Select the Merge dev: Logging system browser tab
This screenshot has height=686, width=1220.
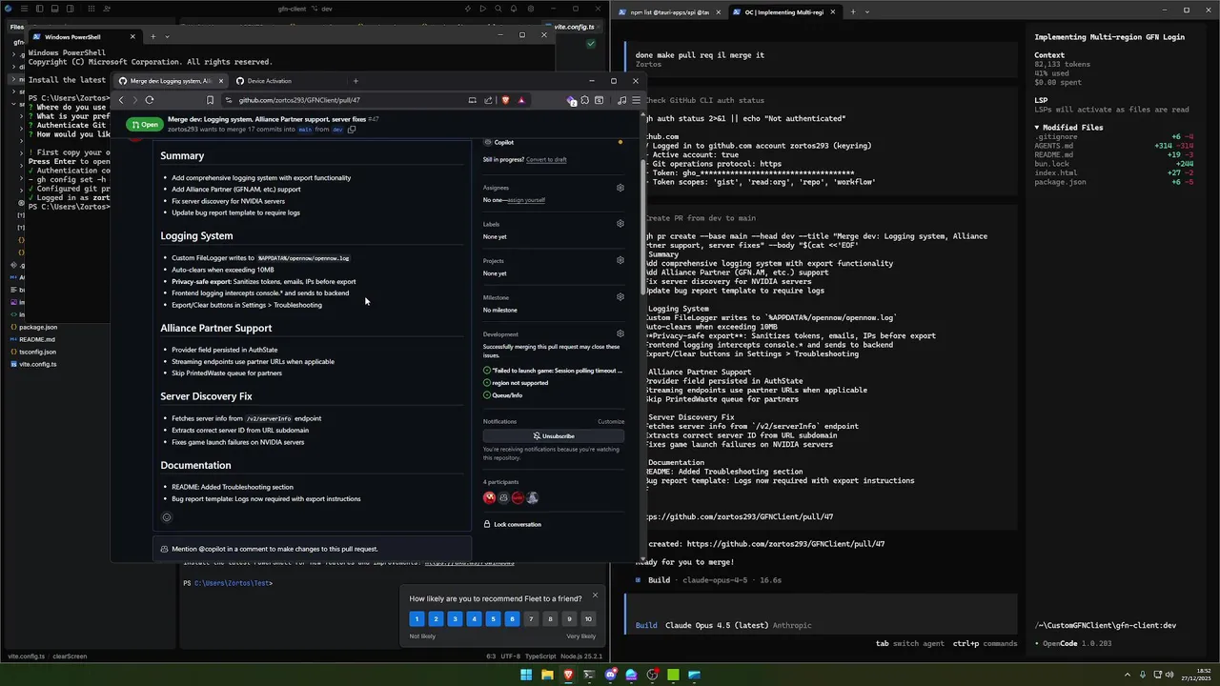pos(171,81)
